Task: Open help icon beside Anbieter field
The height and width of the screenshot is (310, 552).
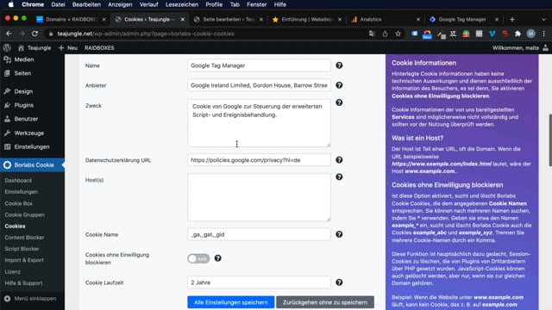Action: pyautogui.click(x=339, y=85)
